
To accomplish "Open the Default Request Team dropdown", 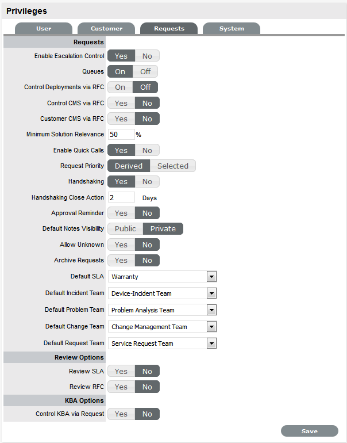I will click(212, 343).
